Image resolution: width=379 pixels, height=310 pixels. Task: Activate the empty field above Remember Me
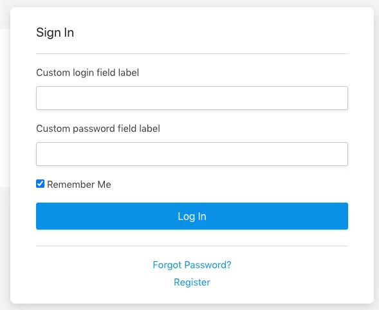coord(192,154)
